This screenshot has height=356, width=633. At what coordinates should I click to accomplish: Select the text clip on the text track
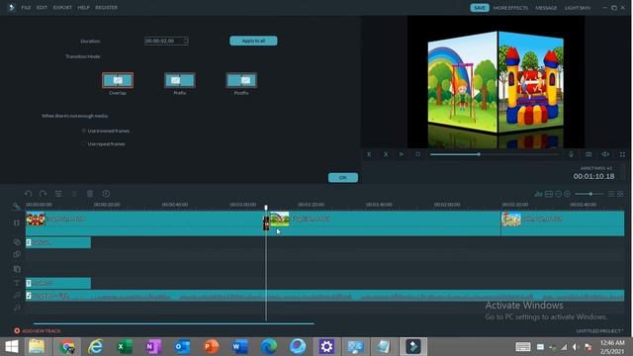(58, 283)
